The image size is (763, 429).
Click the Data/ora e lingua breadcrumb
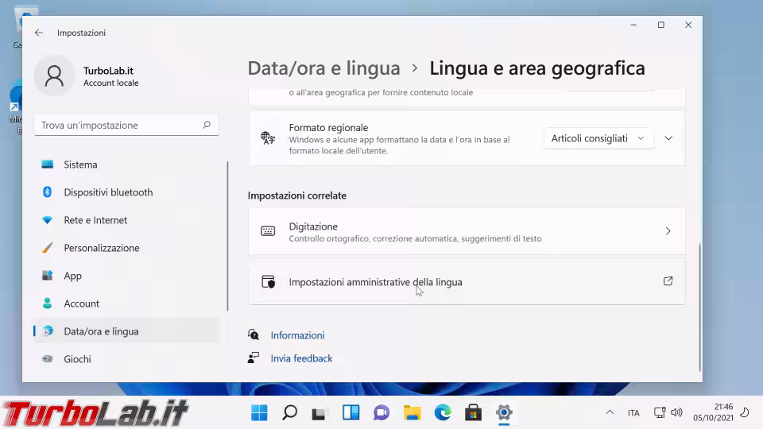[x=323, y=68]
